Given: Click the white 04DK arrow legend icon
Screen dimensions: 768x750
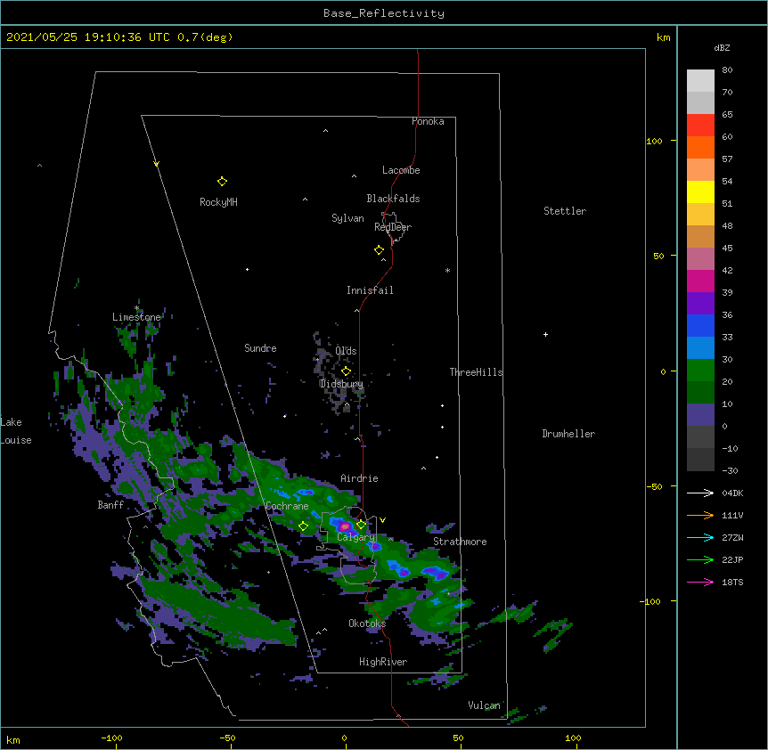Looking at the screenshot, I should [x=700, y=493].
